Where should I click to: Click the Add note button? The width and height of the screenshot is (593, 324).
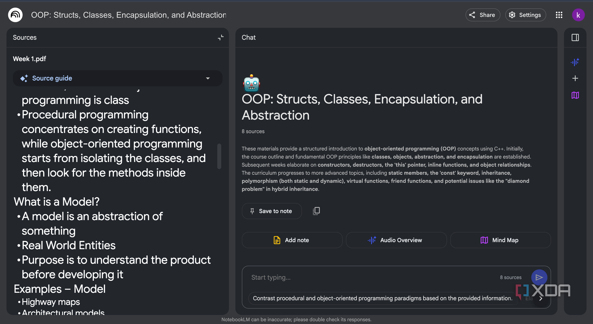[x=292, y=240]
